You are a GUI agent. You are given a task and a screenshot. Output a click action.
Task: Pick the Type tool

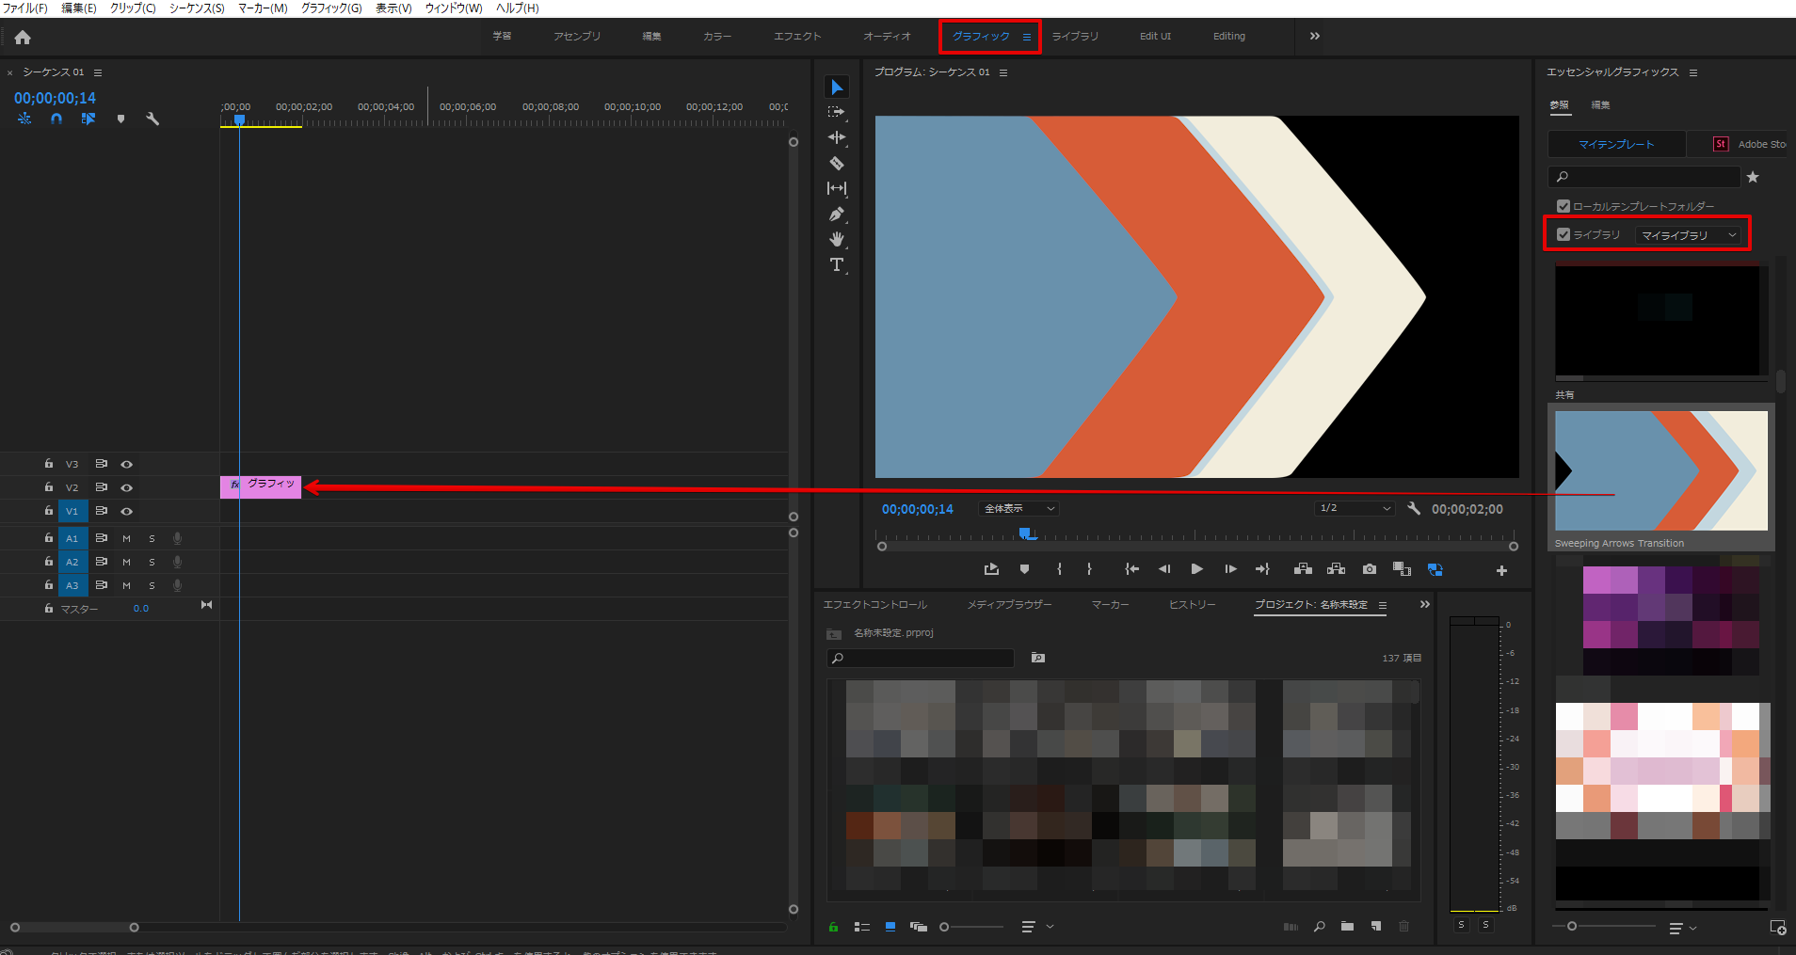click(x=837, y=264)
